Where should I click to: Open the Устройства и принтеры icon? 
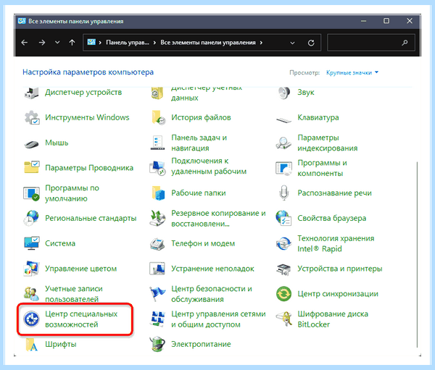[283, 269]
